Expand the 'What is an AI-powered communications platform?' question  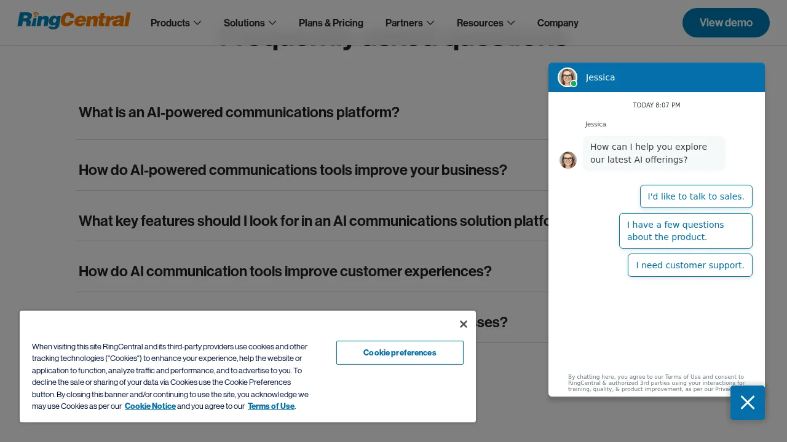point(239,112)
